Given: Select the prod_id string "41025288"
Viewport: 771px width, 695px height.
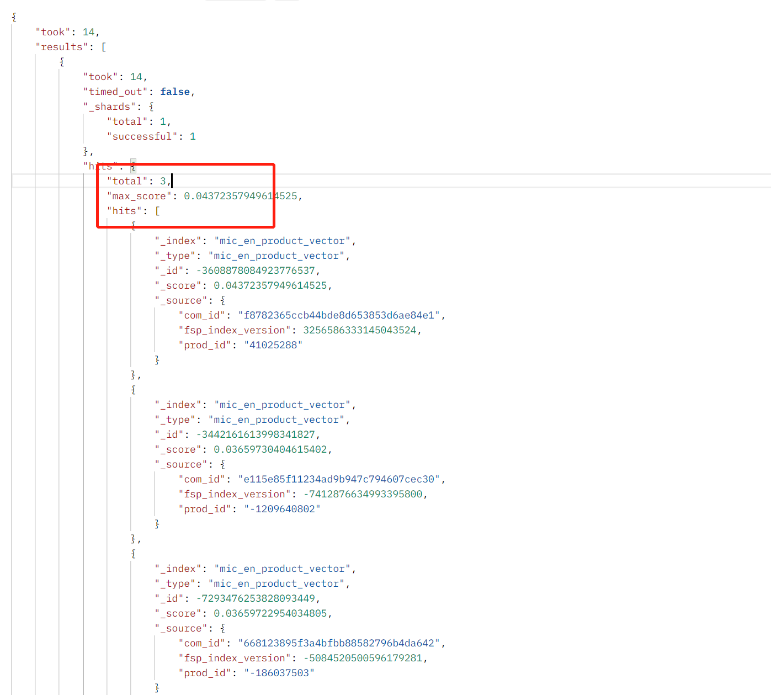Looking at the screenshot, I should [273, 344].
